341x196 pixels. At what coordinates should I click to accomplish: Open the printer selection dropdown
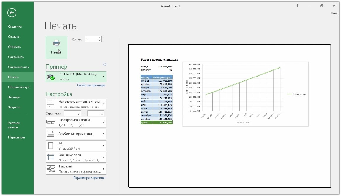pyautogui.click(x=104, y=77)
